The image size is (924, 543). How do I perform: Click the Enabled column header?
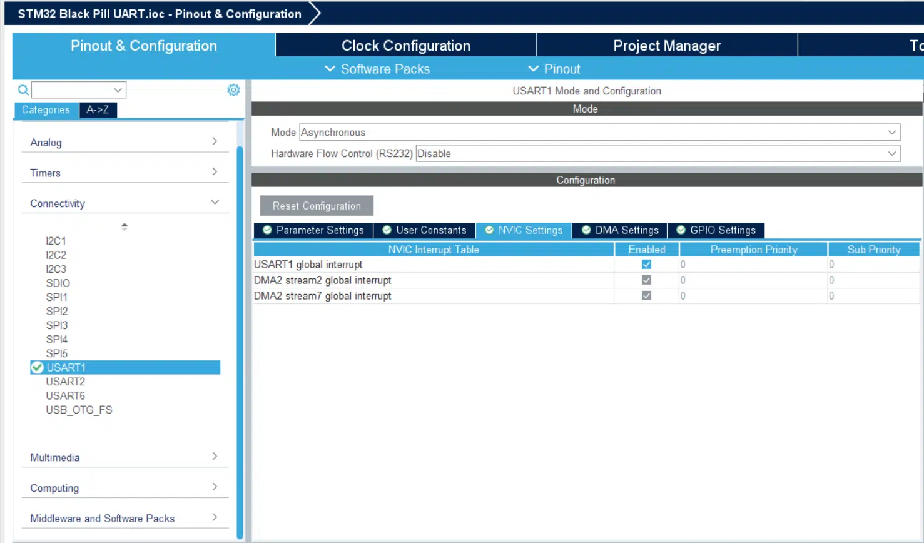coord(647,250)
